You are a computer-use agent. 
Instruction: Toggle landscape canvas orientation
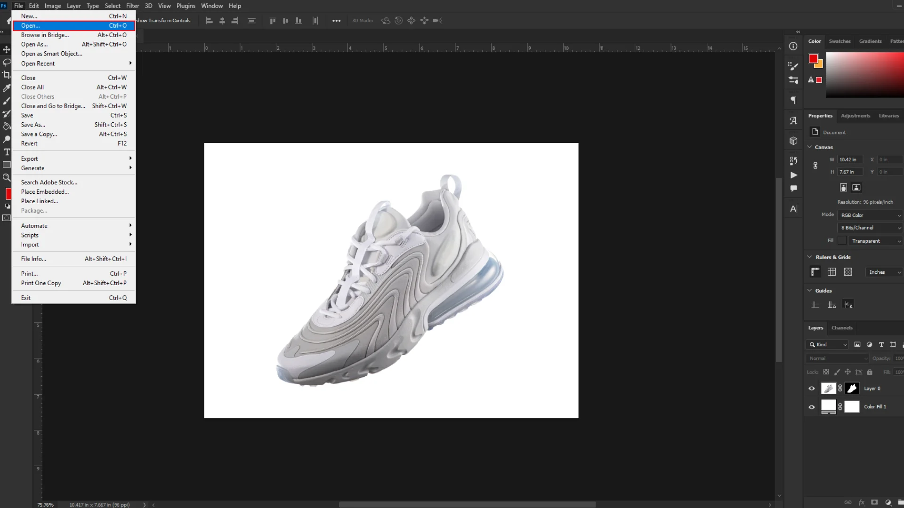[856, 188]
